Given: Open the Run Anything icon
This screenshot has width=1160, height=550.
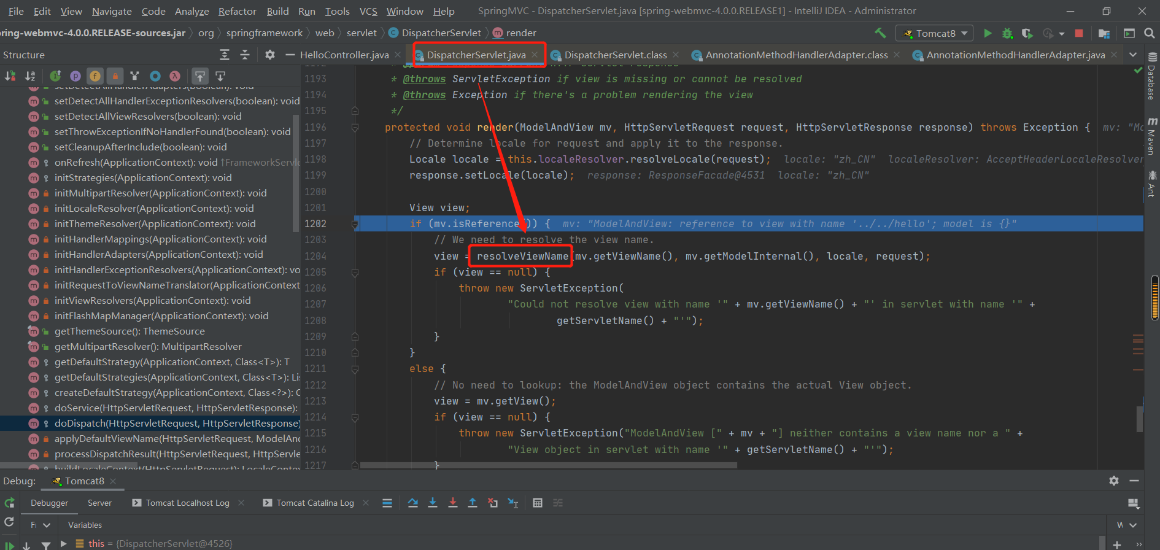Looking at the screenshot, I should pyautogui.click(x=1129, y=33).
